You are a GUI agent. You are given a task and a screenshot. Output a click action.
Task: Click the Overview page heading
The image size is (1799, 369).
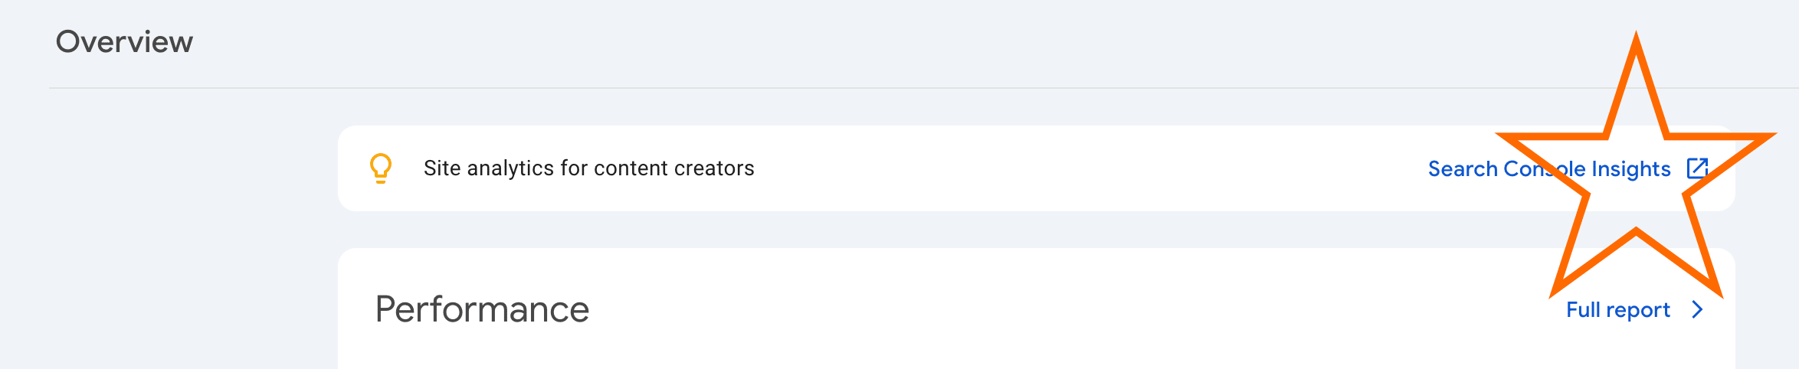pyautogui.click(x=124, y=42)
